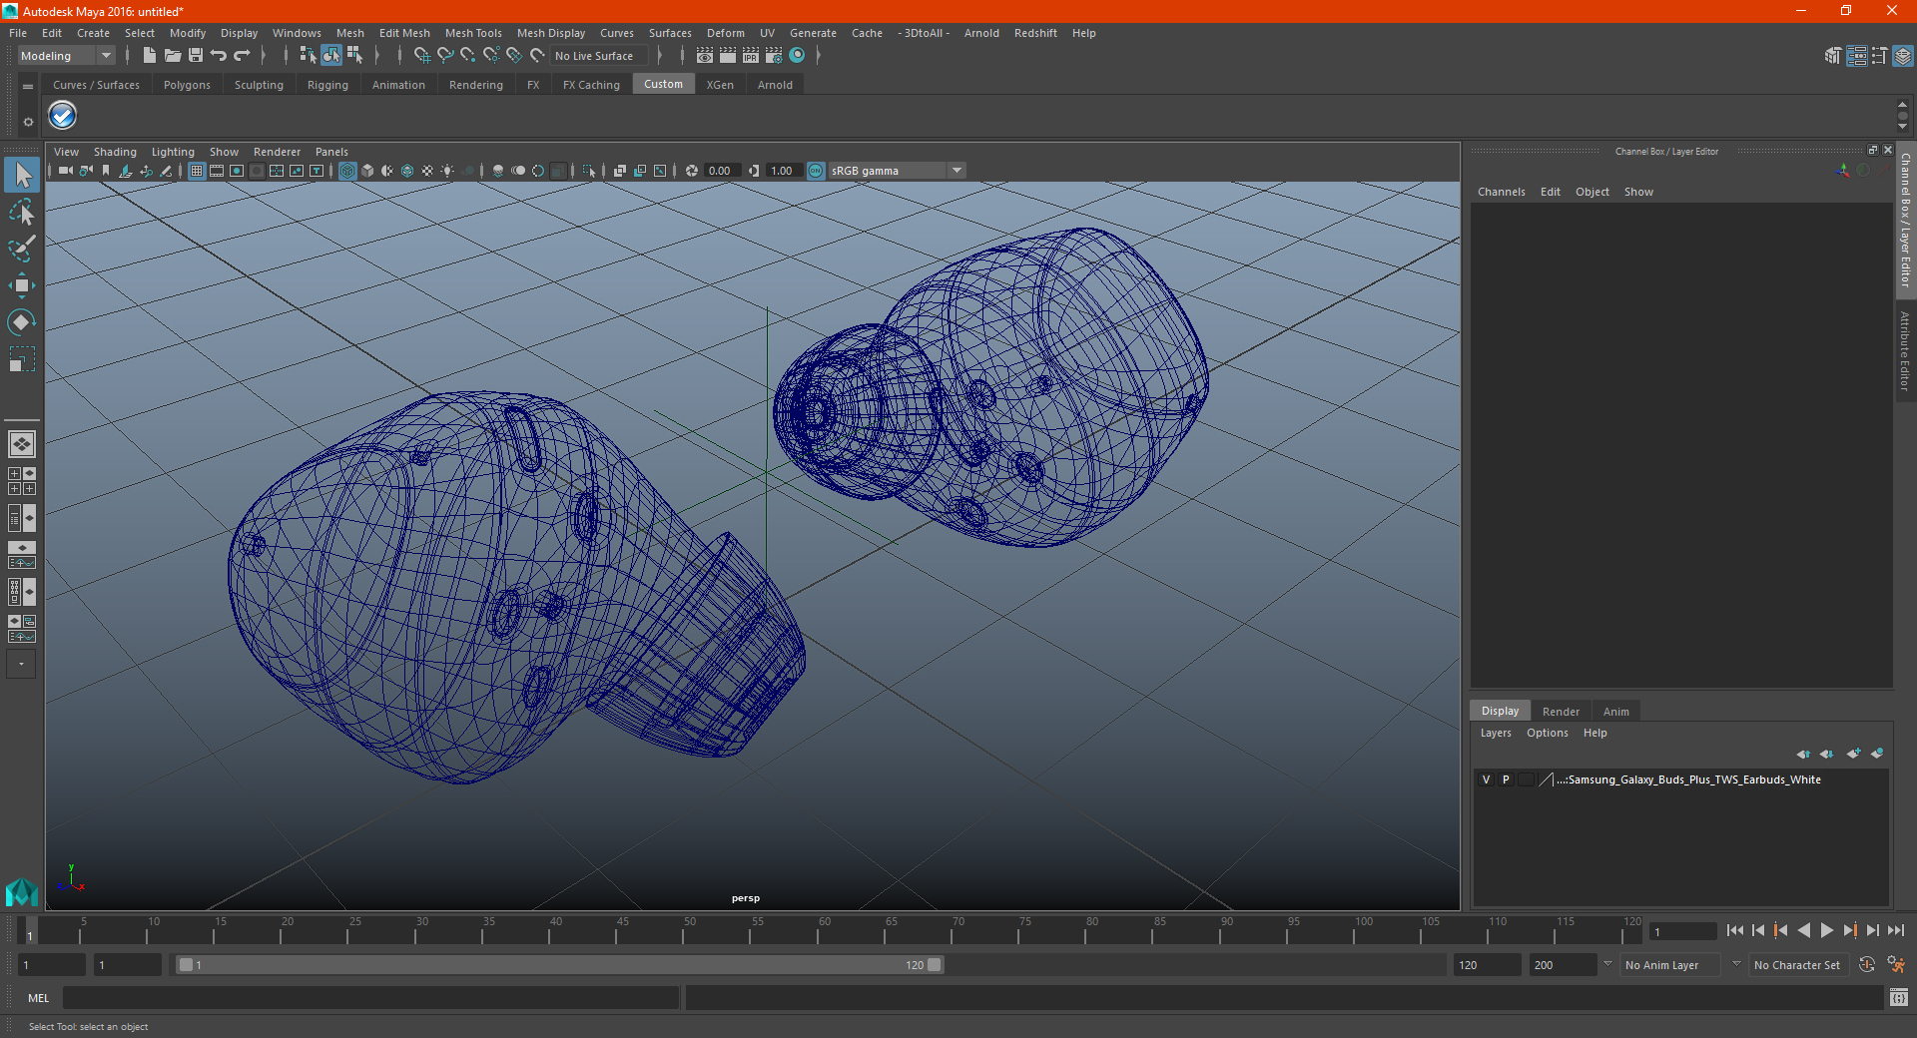Viewport: 1917px width, 1038px height.
Task: Toggle Snap to curves icon
Action: (x=445, y=56)
